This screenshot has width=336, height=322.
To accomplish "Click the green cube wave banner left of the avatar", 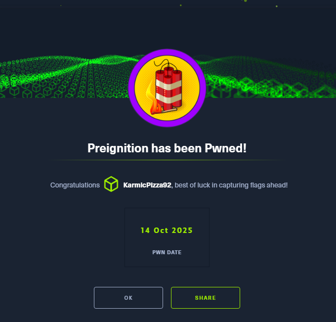I will click(64, 77).
